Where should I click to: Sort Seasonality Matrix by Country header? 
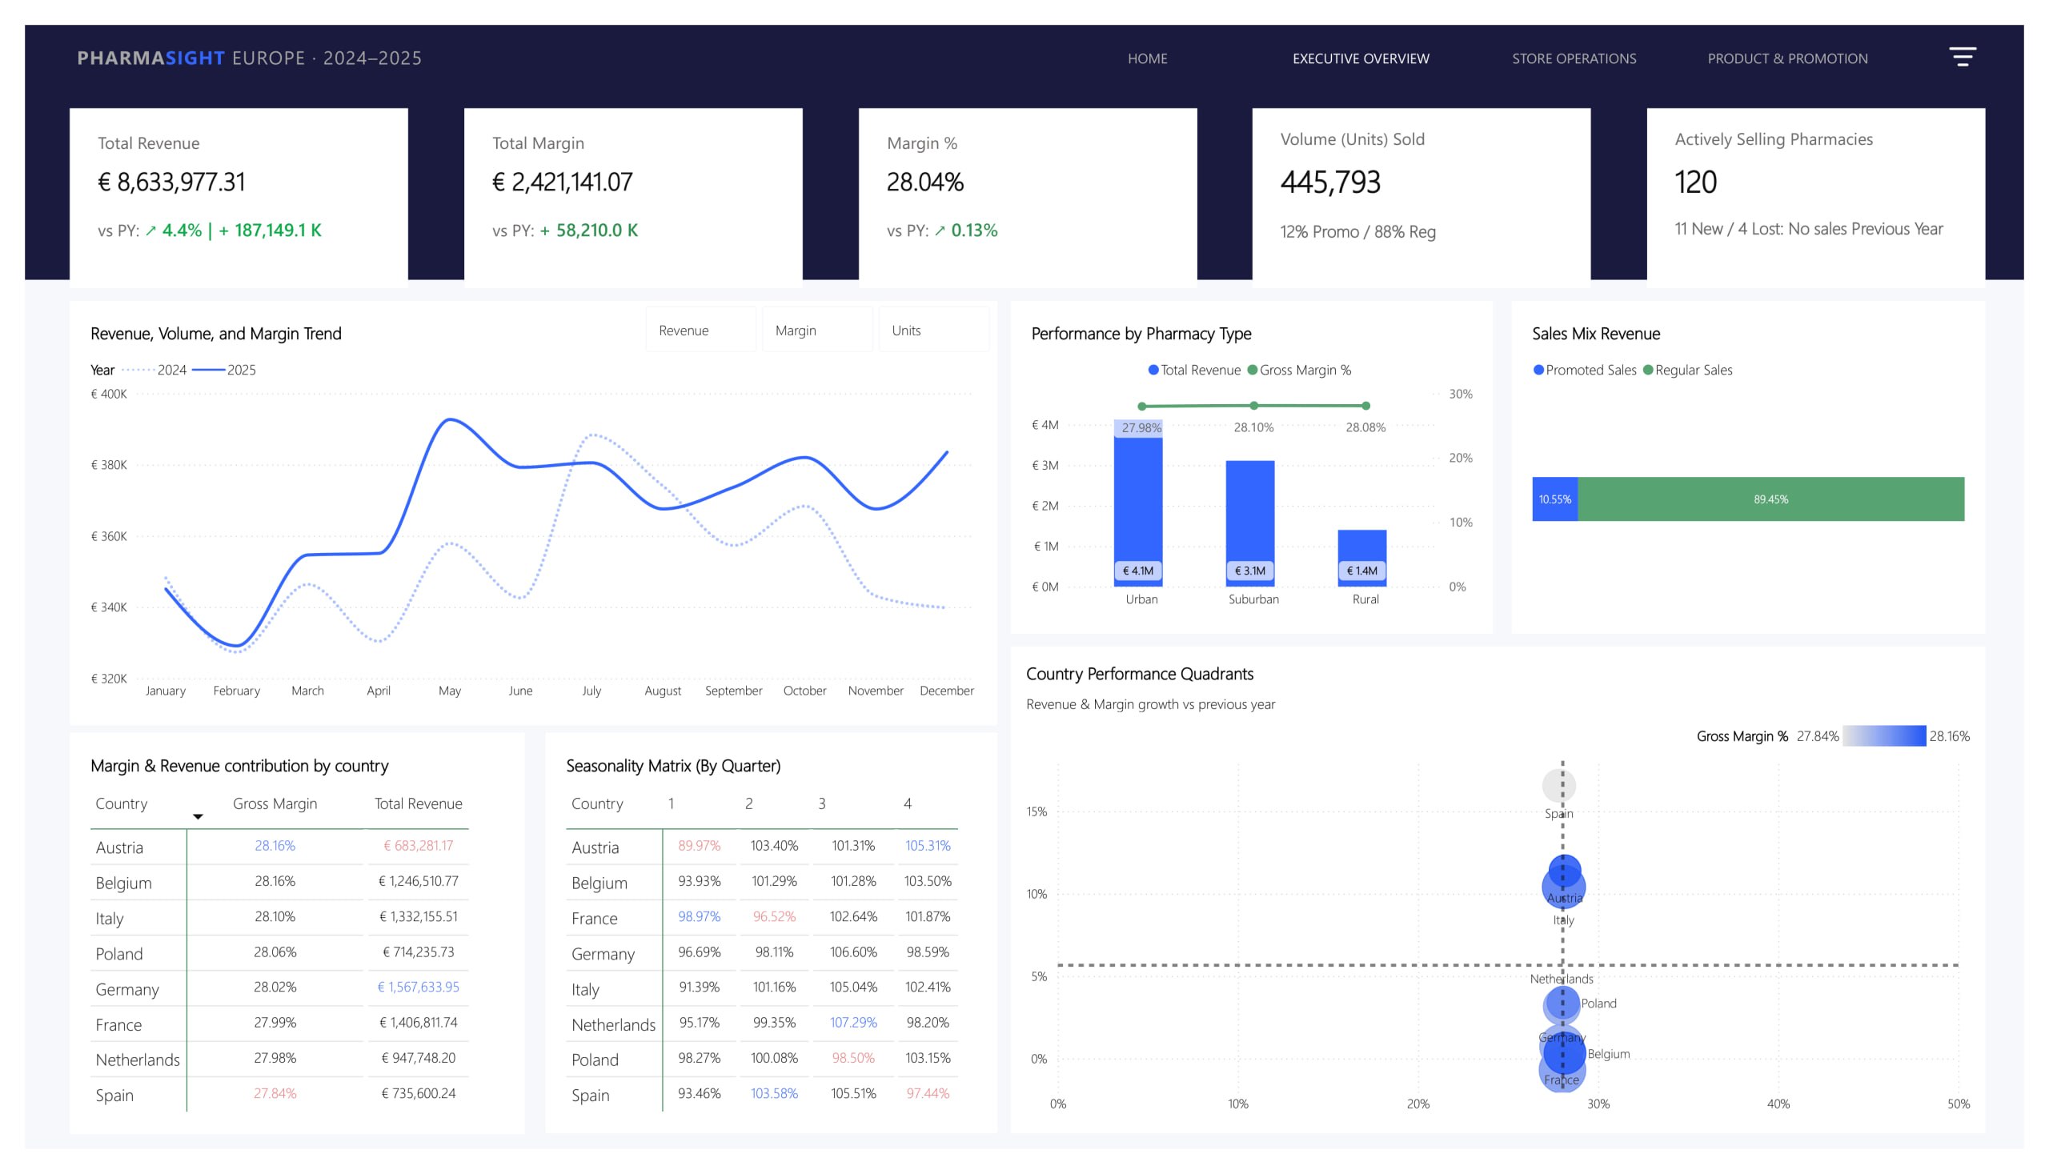click(x=597, y=803)
